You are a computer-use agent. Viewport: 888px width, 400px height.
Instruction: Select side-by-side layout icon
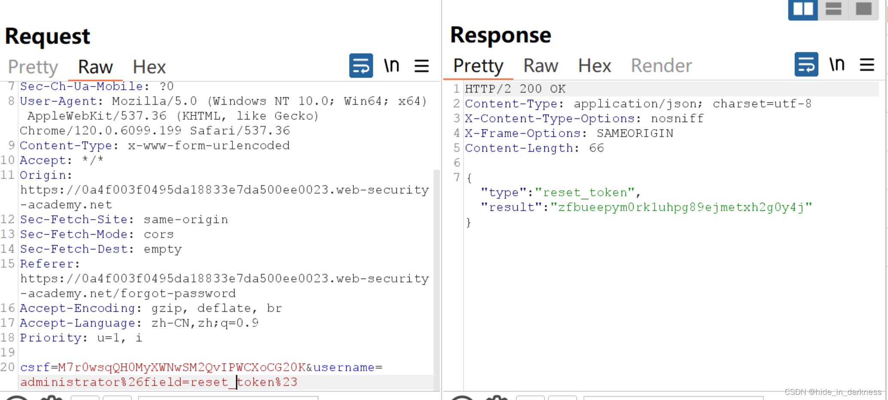coord(803,9)
